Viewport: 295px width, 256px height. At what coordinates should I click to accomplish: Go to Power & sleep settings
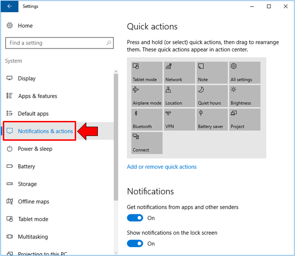click(35, 149)
